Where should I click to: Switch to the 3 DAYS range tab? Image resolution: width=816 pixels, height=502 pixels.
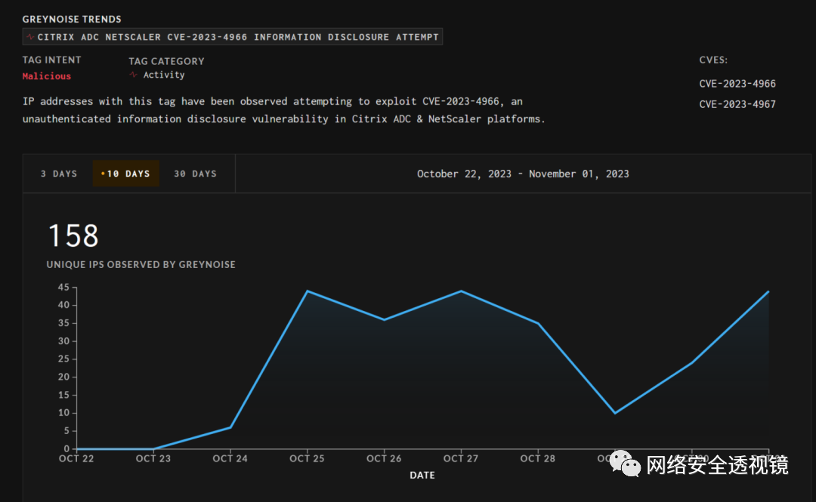coord(59,174)
